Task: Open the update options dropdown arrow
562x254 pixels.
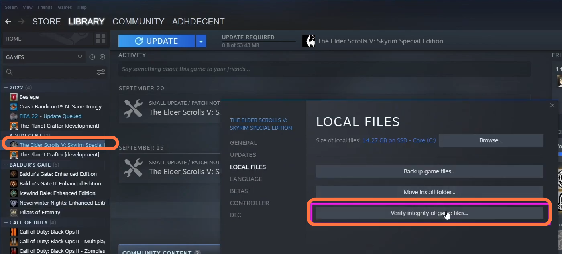Action: click(x=201, y=41)
